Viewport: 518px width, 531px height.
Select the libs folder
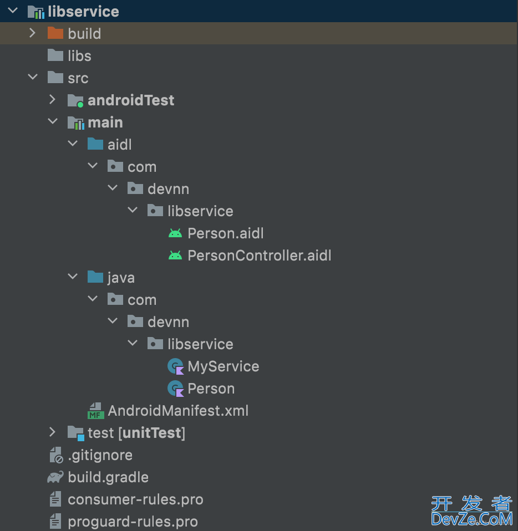[79, 56]
